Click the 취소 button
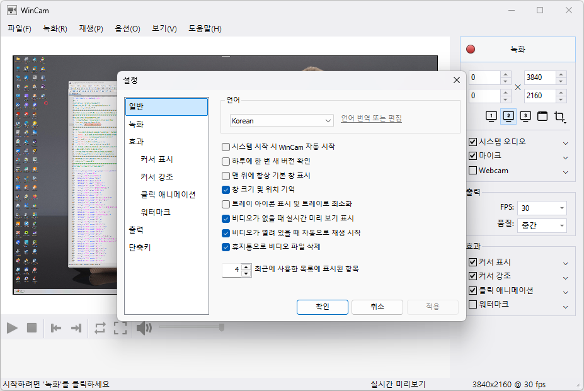The width and height of the screenshot is (584, 391). [x=377, y=307]
